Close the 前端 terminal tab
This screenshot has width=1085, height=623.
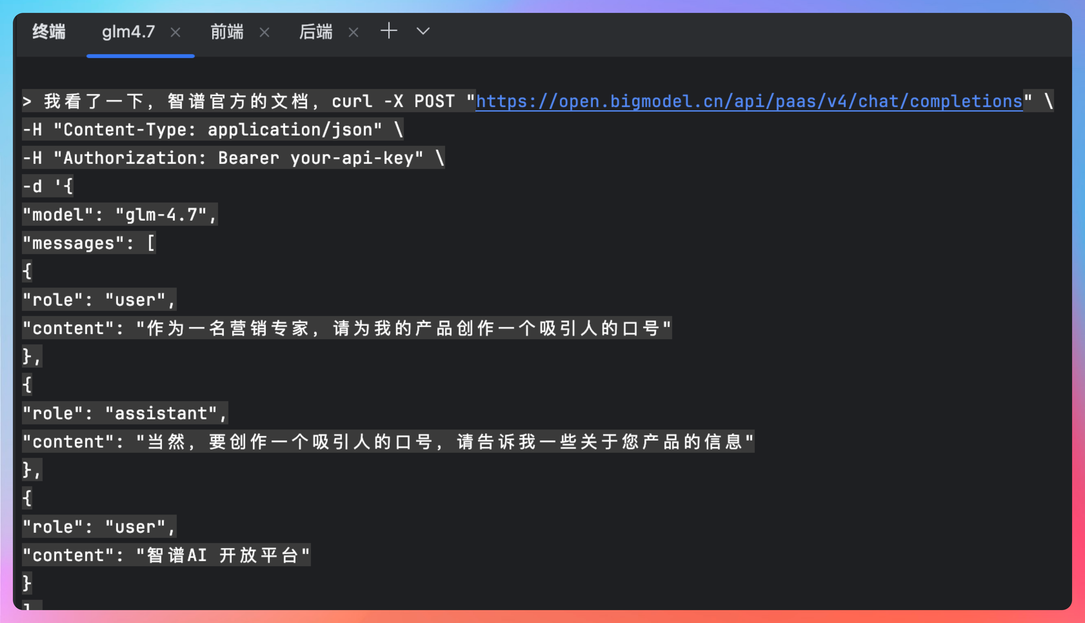[264, 33]
